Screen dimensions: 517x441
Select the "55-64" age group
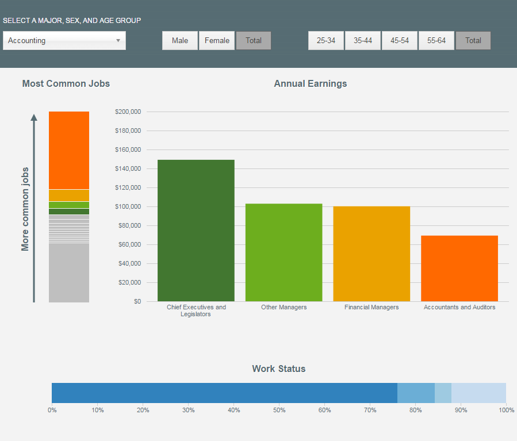(436, 40)
